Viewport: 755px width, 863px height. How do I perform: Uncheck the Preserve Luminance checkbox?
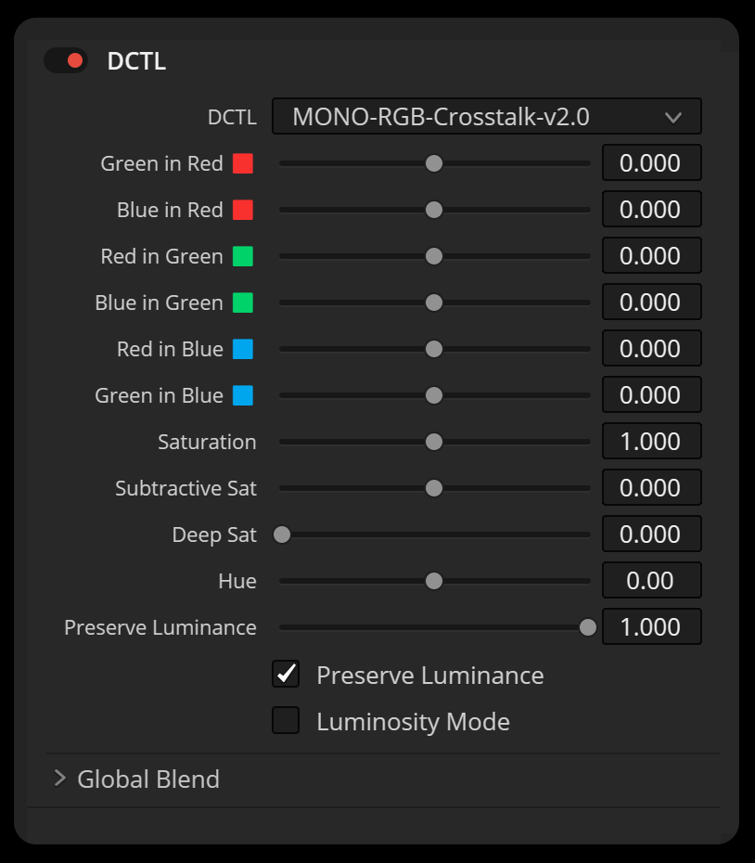[286, 675]
